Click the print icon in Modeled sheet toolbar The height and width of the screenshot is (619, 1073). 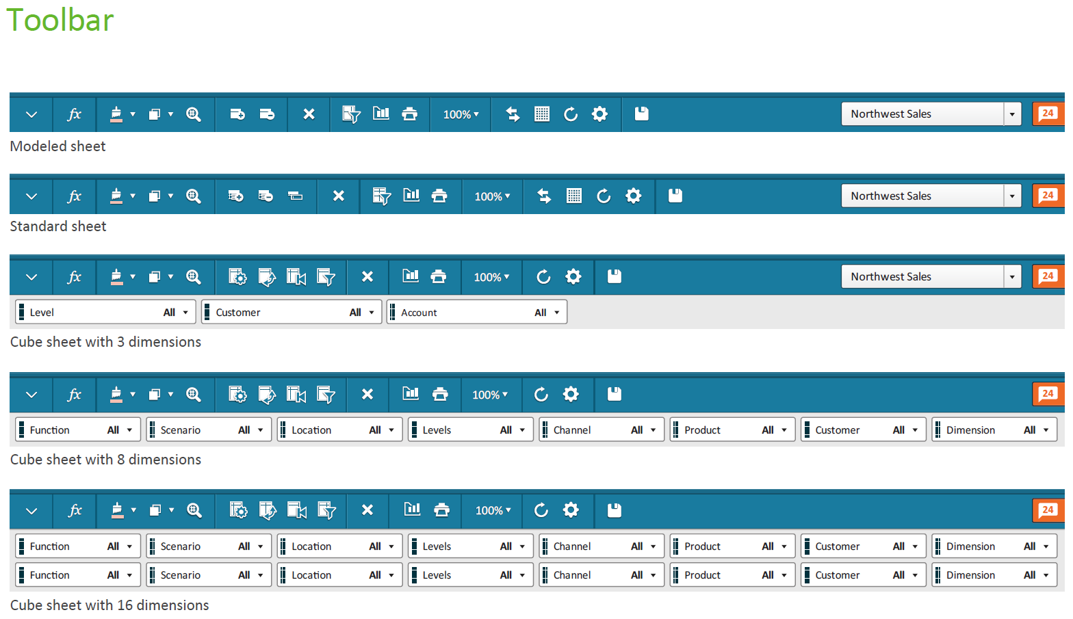click(410, 114)
